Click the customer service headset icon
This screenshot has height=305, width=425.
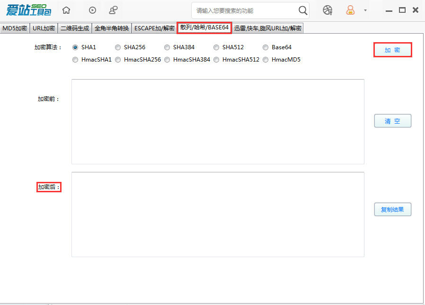point(113,10)
